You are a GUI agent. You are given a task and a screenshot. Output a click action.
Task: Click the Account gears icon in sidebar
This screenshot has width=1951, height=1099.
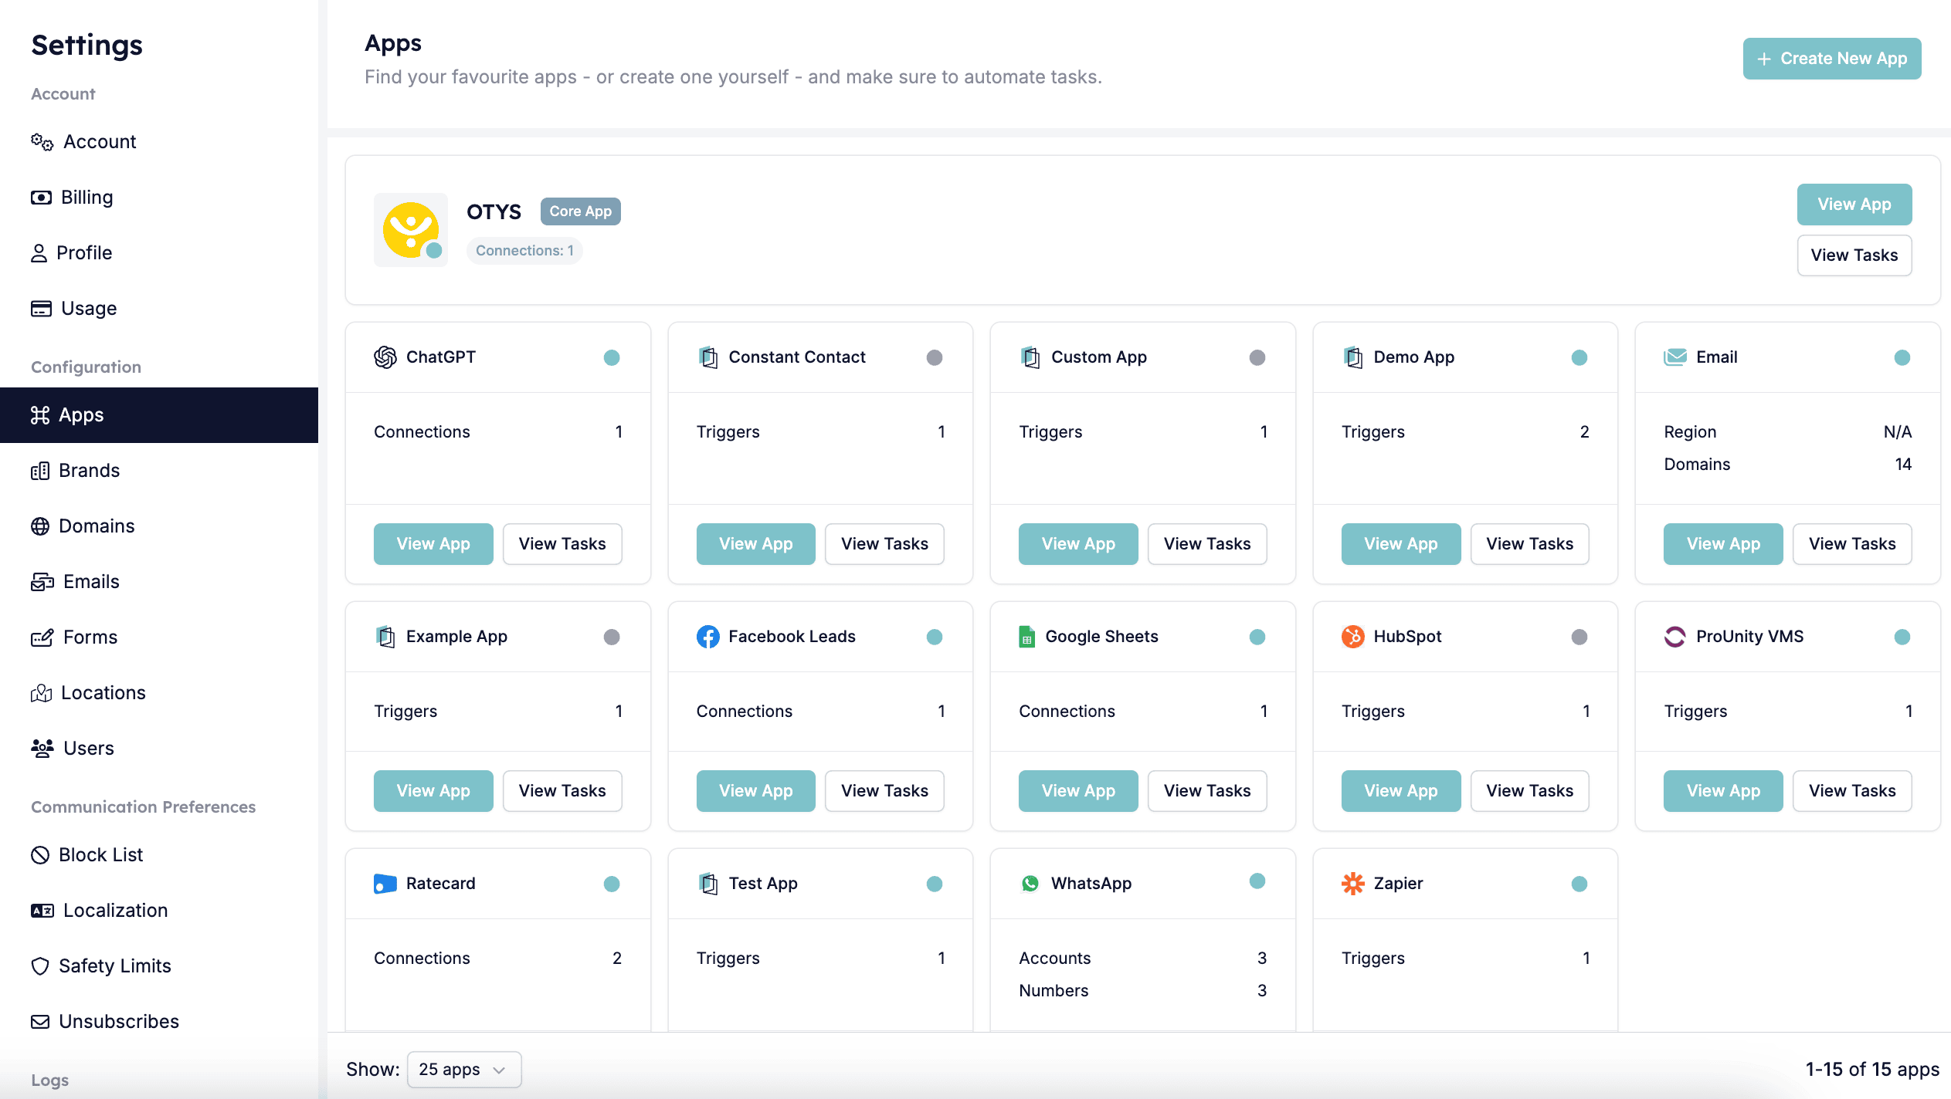(42, 142)
